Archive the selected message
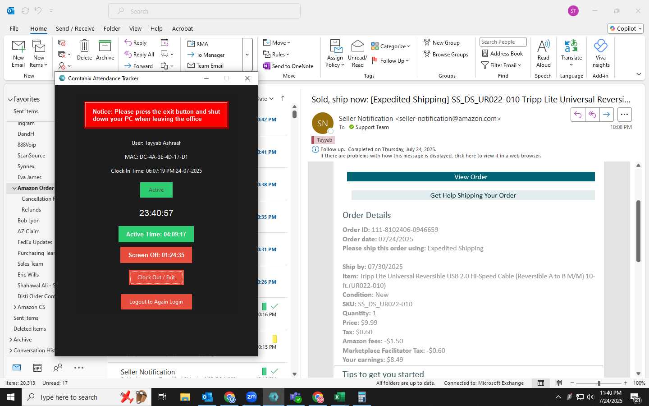649x406 pixels. (105, 50)
